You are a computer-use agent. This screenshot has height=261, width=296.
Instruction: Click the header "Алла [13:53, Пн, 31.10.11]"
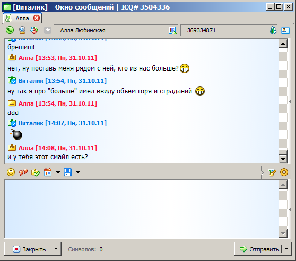[x=58, y=58]
